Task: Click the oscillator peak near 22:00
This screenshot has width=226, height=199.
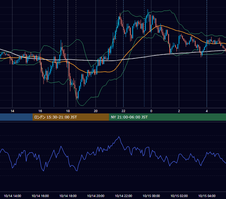Action: pos(119,137)
